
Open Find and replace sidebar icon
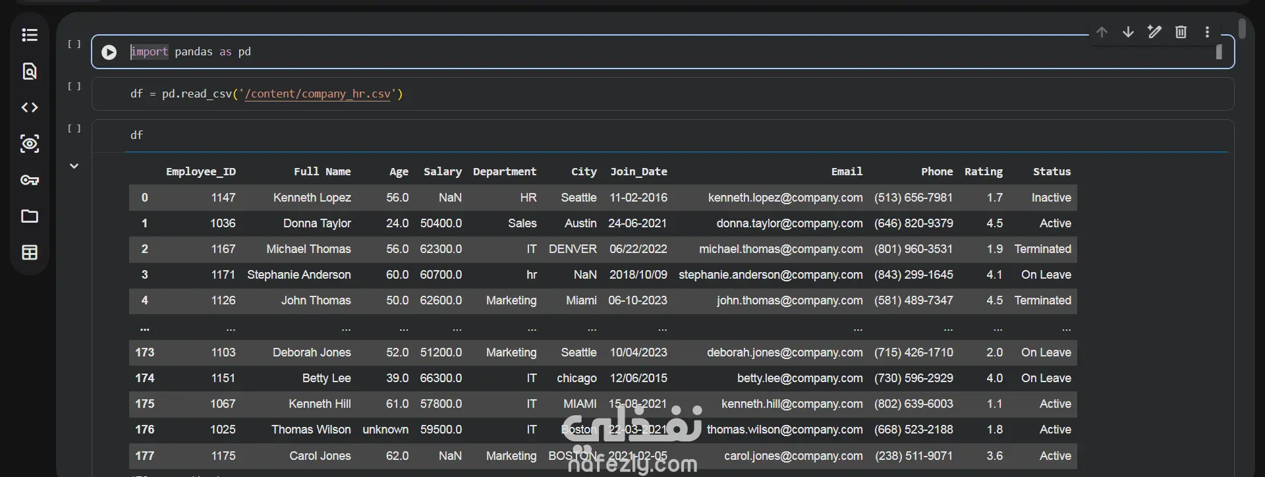(30, 71)
